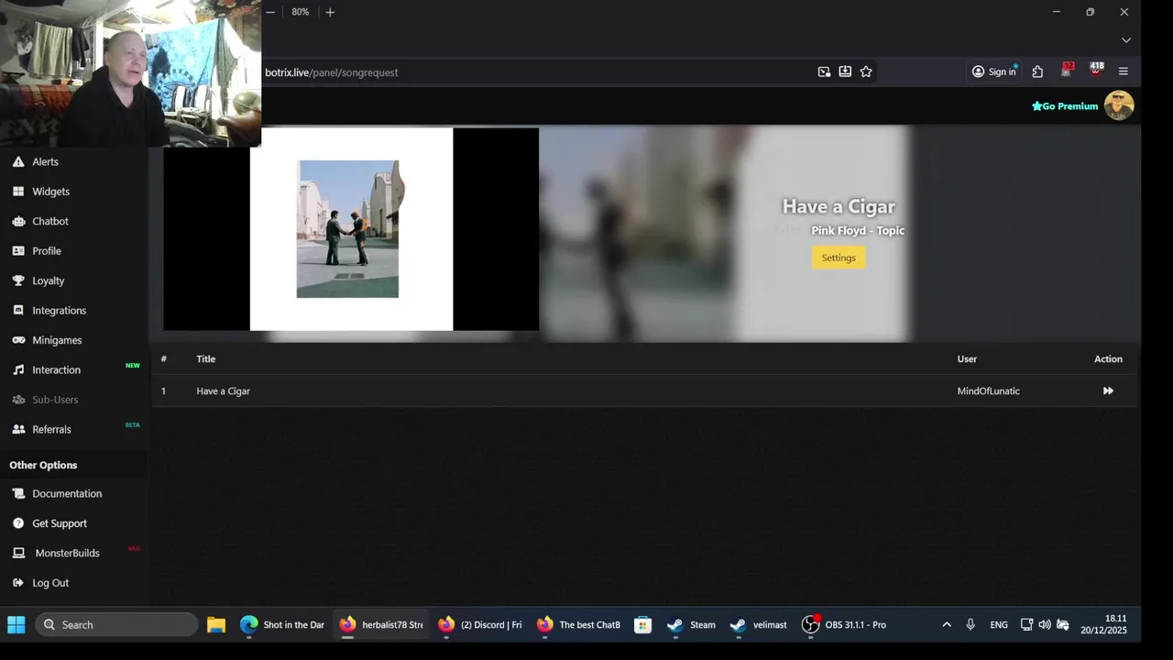Click the Have a Cigar row title
Screen dimensions: 1173x660
point(223,390)
